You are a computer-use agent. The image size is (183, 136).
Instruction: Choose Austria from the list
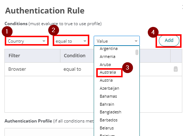coord(106,80)
